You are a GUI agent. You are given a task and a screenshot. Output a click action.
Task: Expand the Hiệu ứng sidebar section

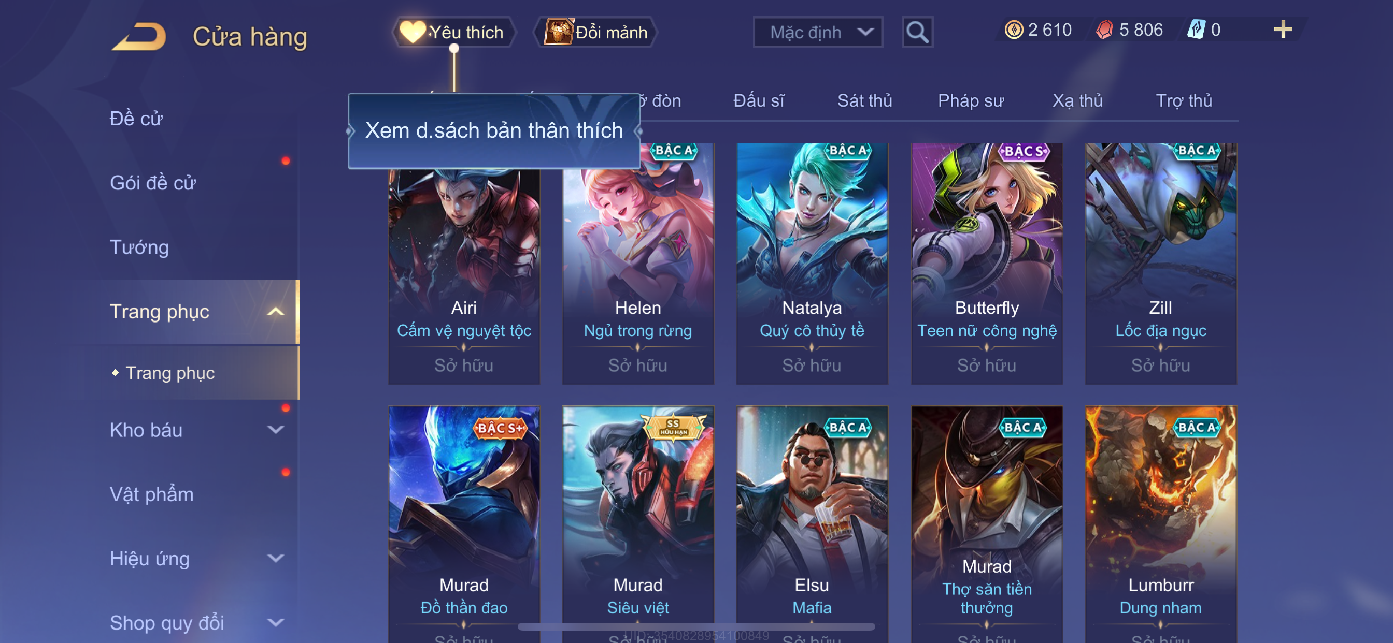[276, 559]
